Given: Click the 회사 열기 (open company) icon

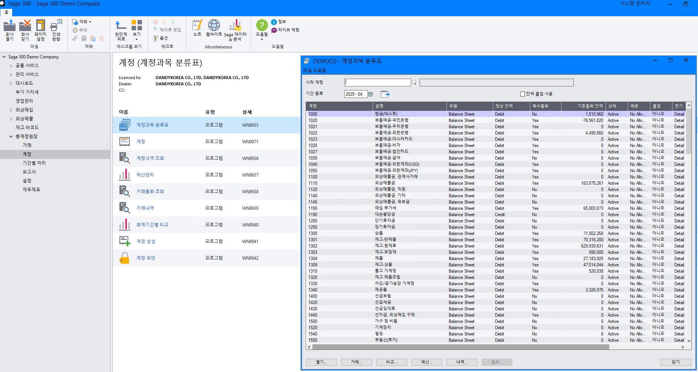Looking at the screenshot, I should click(10, 25).
